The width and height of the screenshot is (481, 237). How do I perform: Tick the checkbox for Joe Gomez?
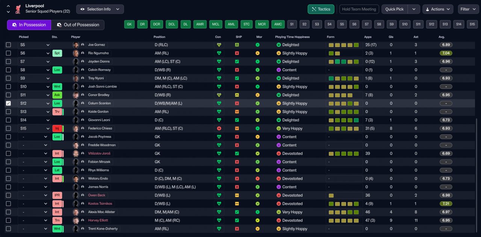8,45
